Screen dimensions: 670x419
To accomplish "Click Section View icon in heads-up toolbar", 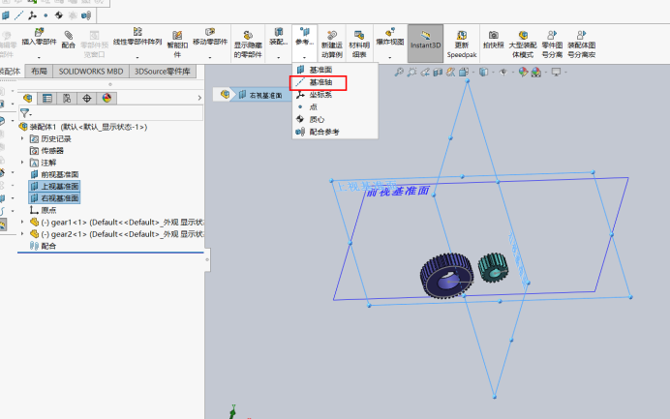I will point(438,73).
